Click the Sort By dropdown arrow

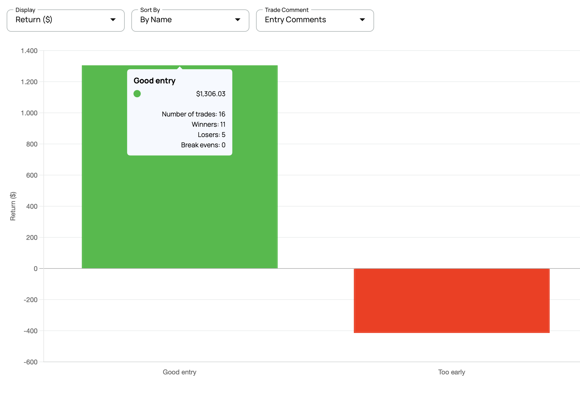[x=237, y=20]
